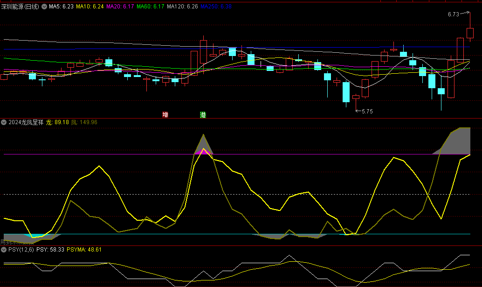Viewport: 482px width, 287px height.
Task: Select the magenta MA20: 6.17 label
Action: (x=121, y=7)
